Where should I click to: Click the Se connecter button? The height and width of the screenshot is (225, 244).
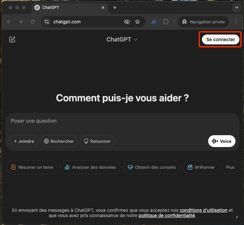point(221,39)
